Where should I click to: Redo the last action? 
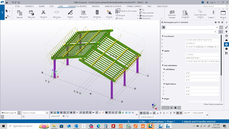coord(15,2)
